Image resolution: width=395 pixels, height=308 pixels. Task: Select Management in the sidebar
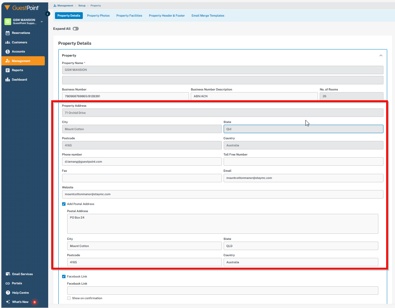click(23, 61)
